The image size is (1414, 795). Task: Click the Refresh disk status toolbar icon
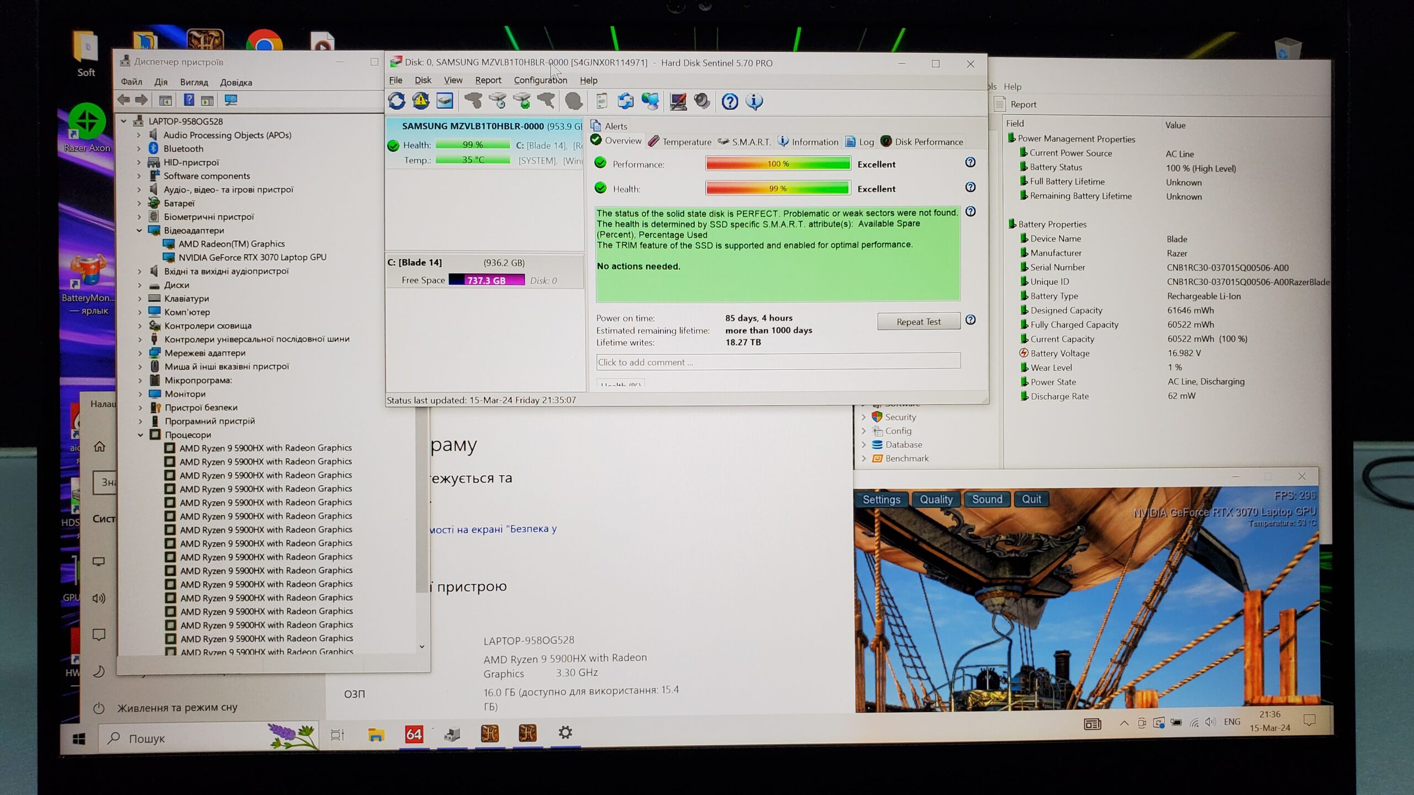[x=397, y=101]
